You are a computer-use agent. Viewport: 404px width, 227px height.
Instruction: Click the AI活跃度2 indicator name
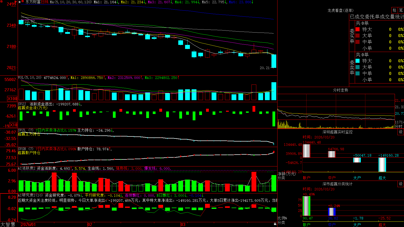click(x=27, y=168)
